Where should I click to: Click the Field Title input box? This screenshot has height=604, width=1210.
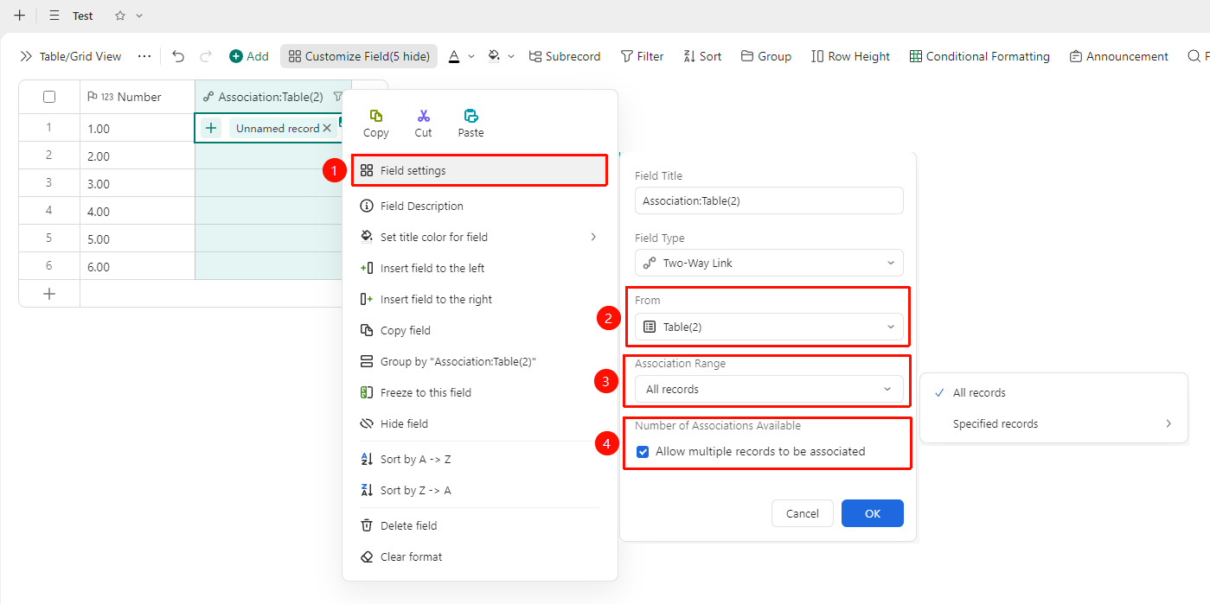(769, 200)
